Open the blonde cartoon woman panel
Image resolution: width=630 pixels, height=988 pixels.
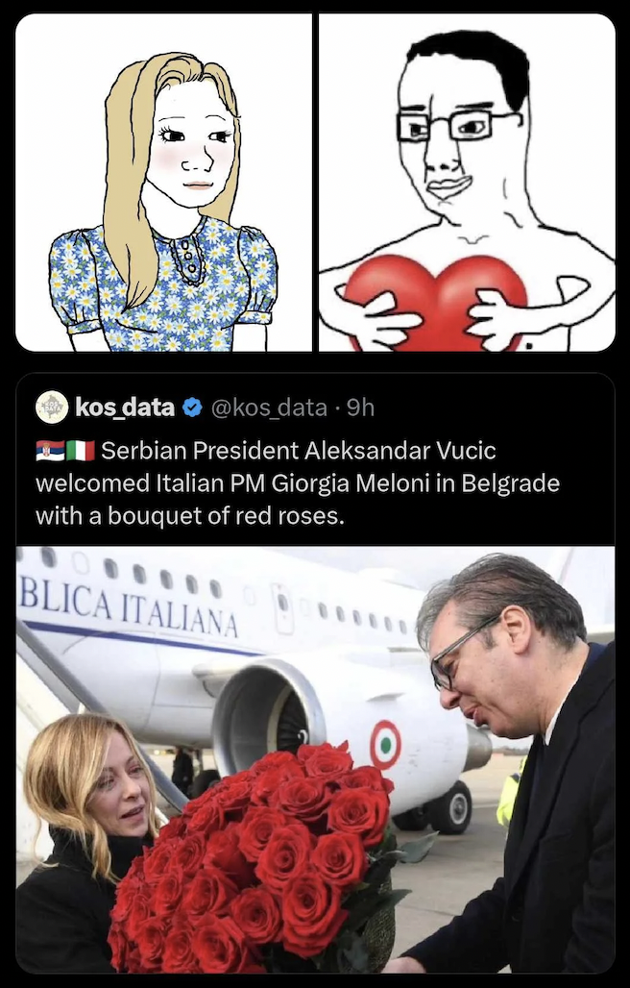163,182
